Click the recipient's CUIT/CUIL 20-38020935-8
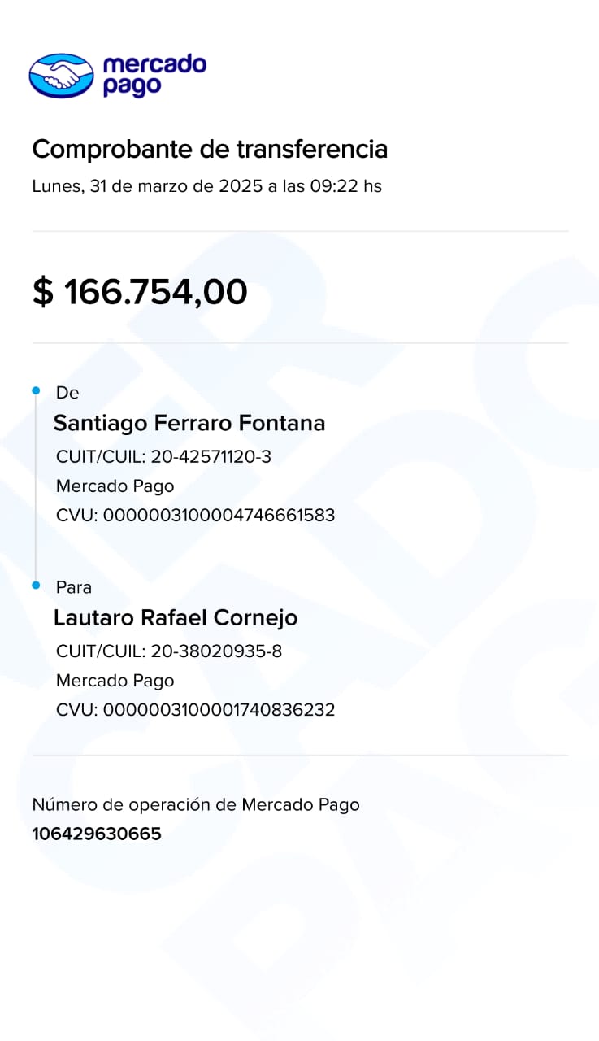This screenshot has width=599, height=1041. pyautogui.click(x=169, y=651)
